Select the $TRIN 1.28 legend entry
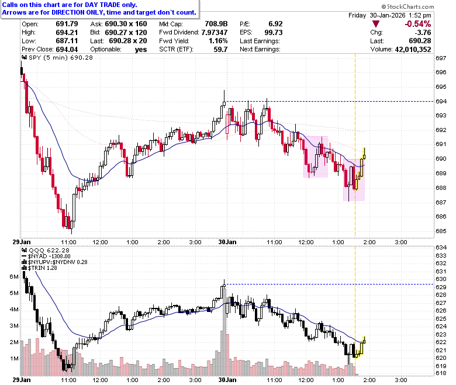Image resolution: width=456 pixels, height=385 pixels. 43,268
